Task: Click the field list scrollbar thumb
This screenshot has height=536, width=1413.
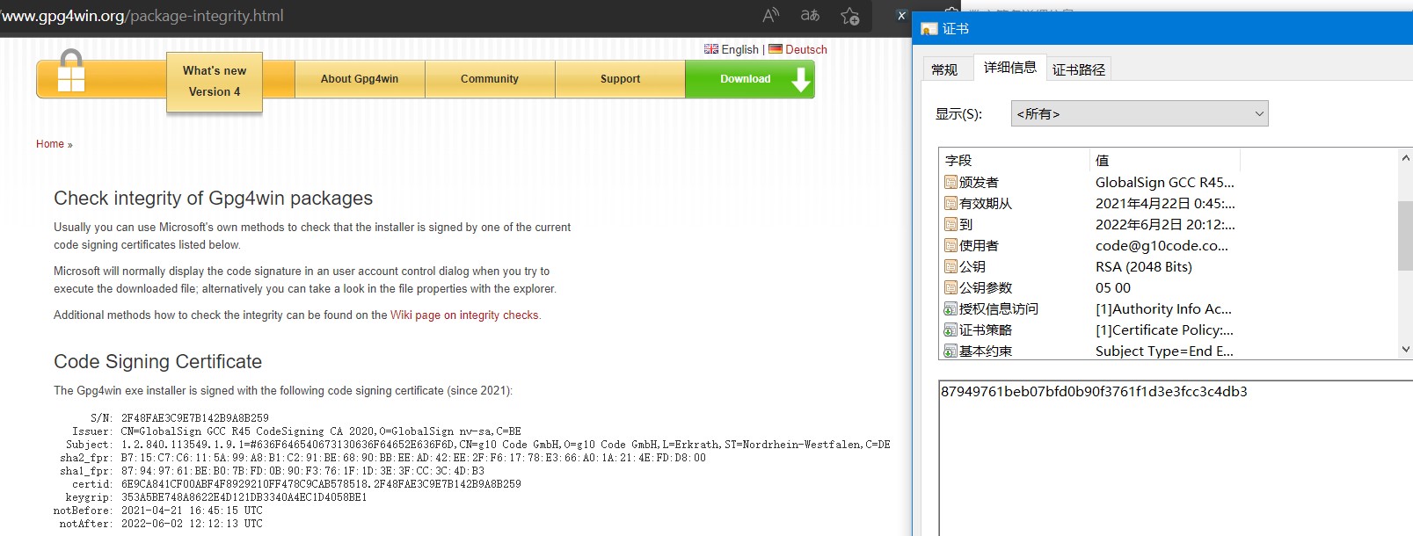Action: point(1405,235)
